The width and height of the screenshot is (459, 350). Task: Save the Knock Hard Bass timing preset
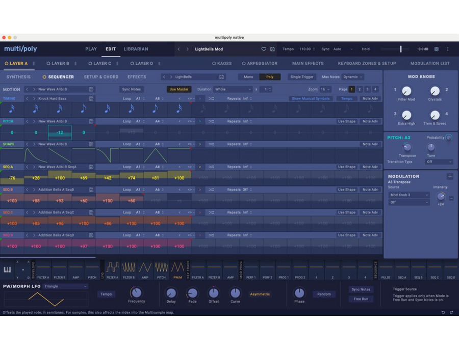[91, 98]
